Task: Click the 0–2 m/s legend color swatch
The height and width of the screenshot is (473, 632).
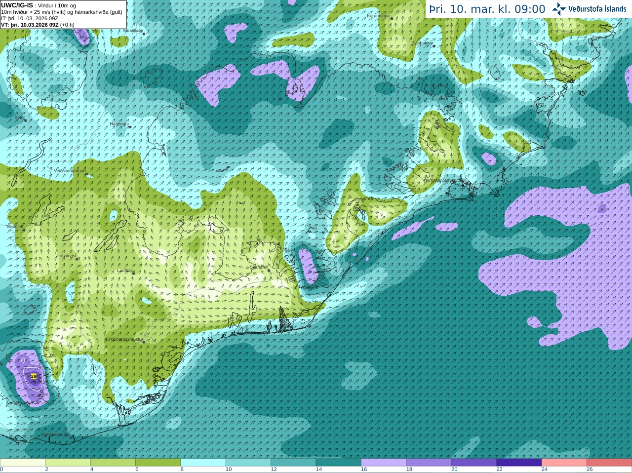Action: coord(23,463)
